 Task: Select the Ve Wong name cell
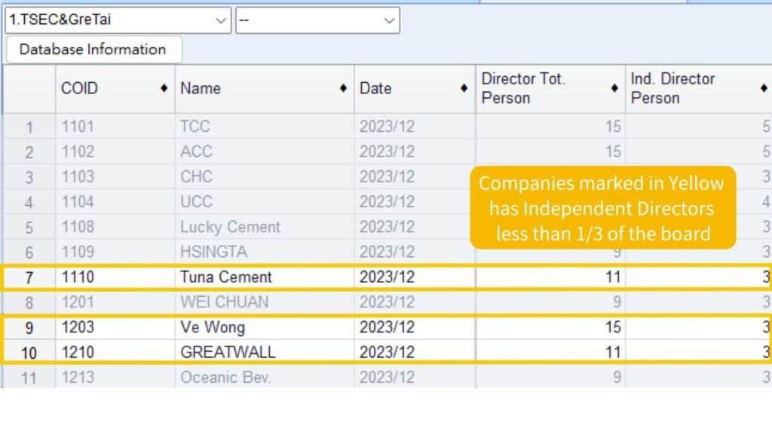(213, 328)
